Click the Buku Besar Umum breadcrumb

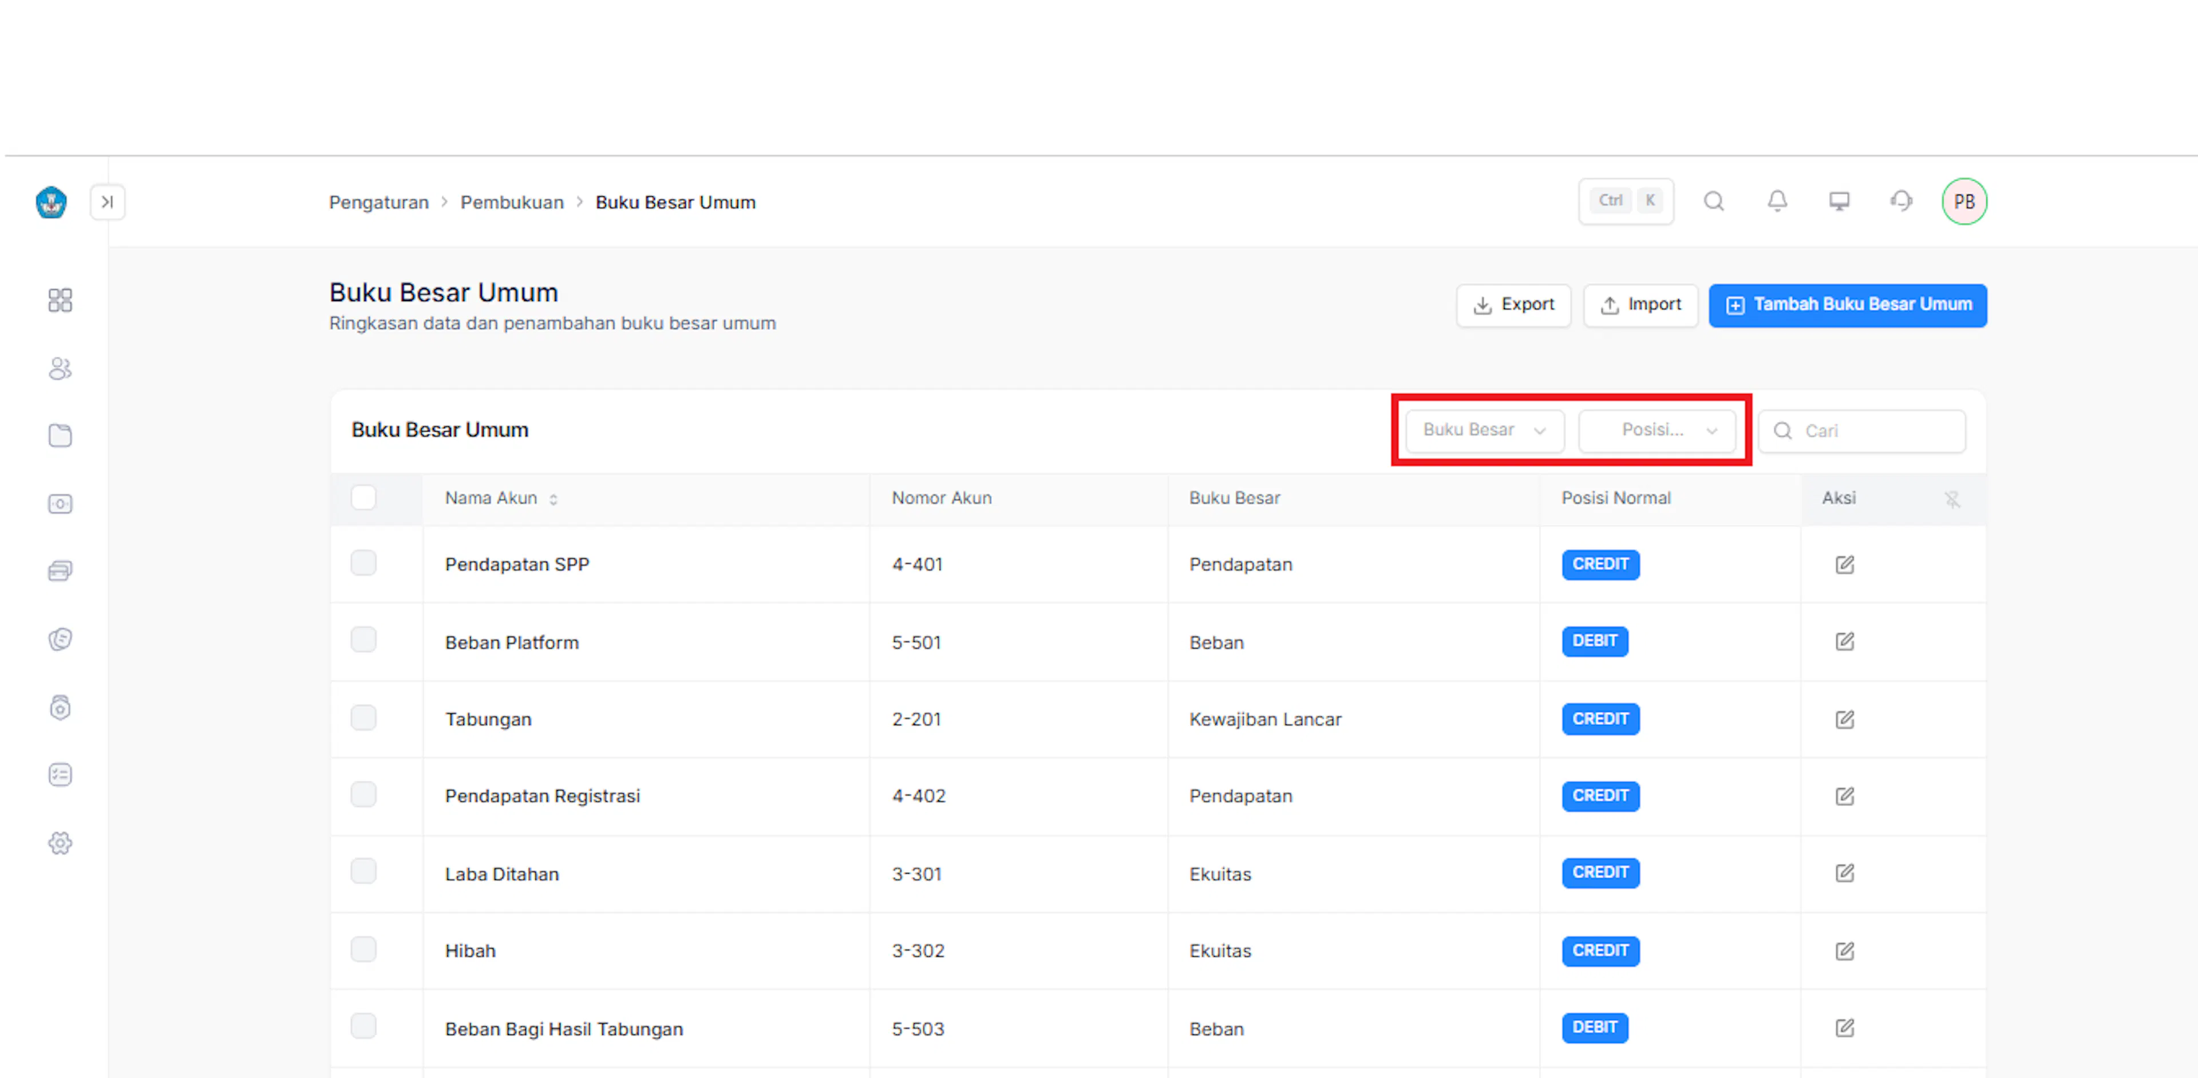[676, 202]
